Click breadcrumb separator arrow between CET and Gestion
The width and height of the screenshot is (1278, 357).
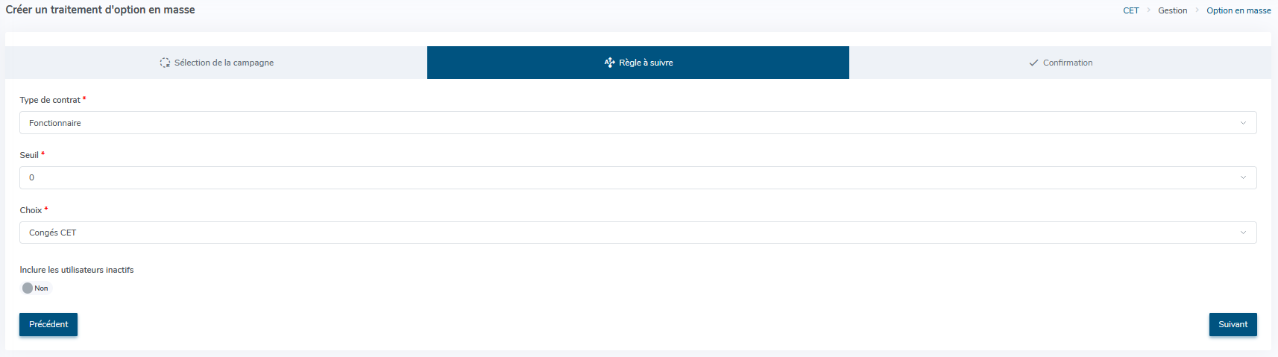pos(1149,10)
